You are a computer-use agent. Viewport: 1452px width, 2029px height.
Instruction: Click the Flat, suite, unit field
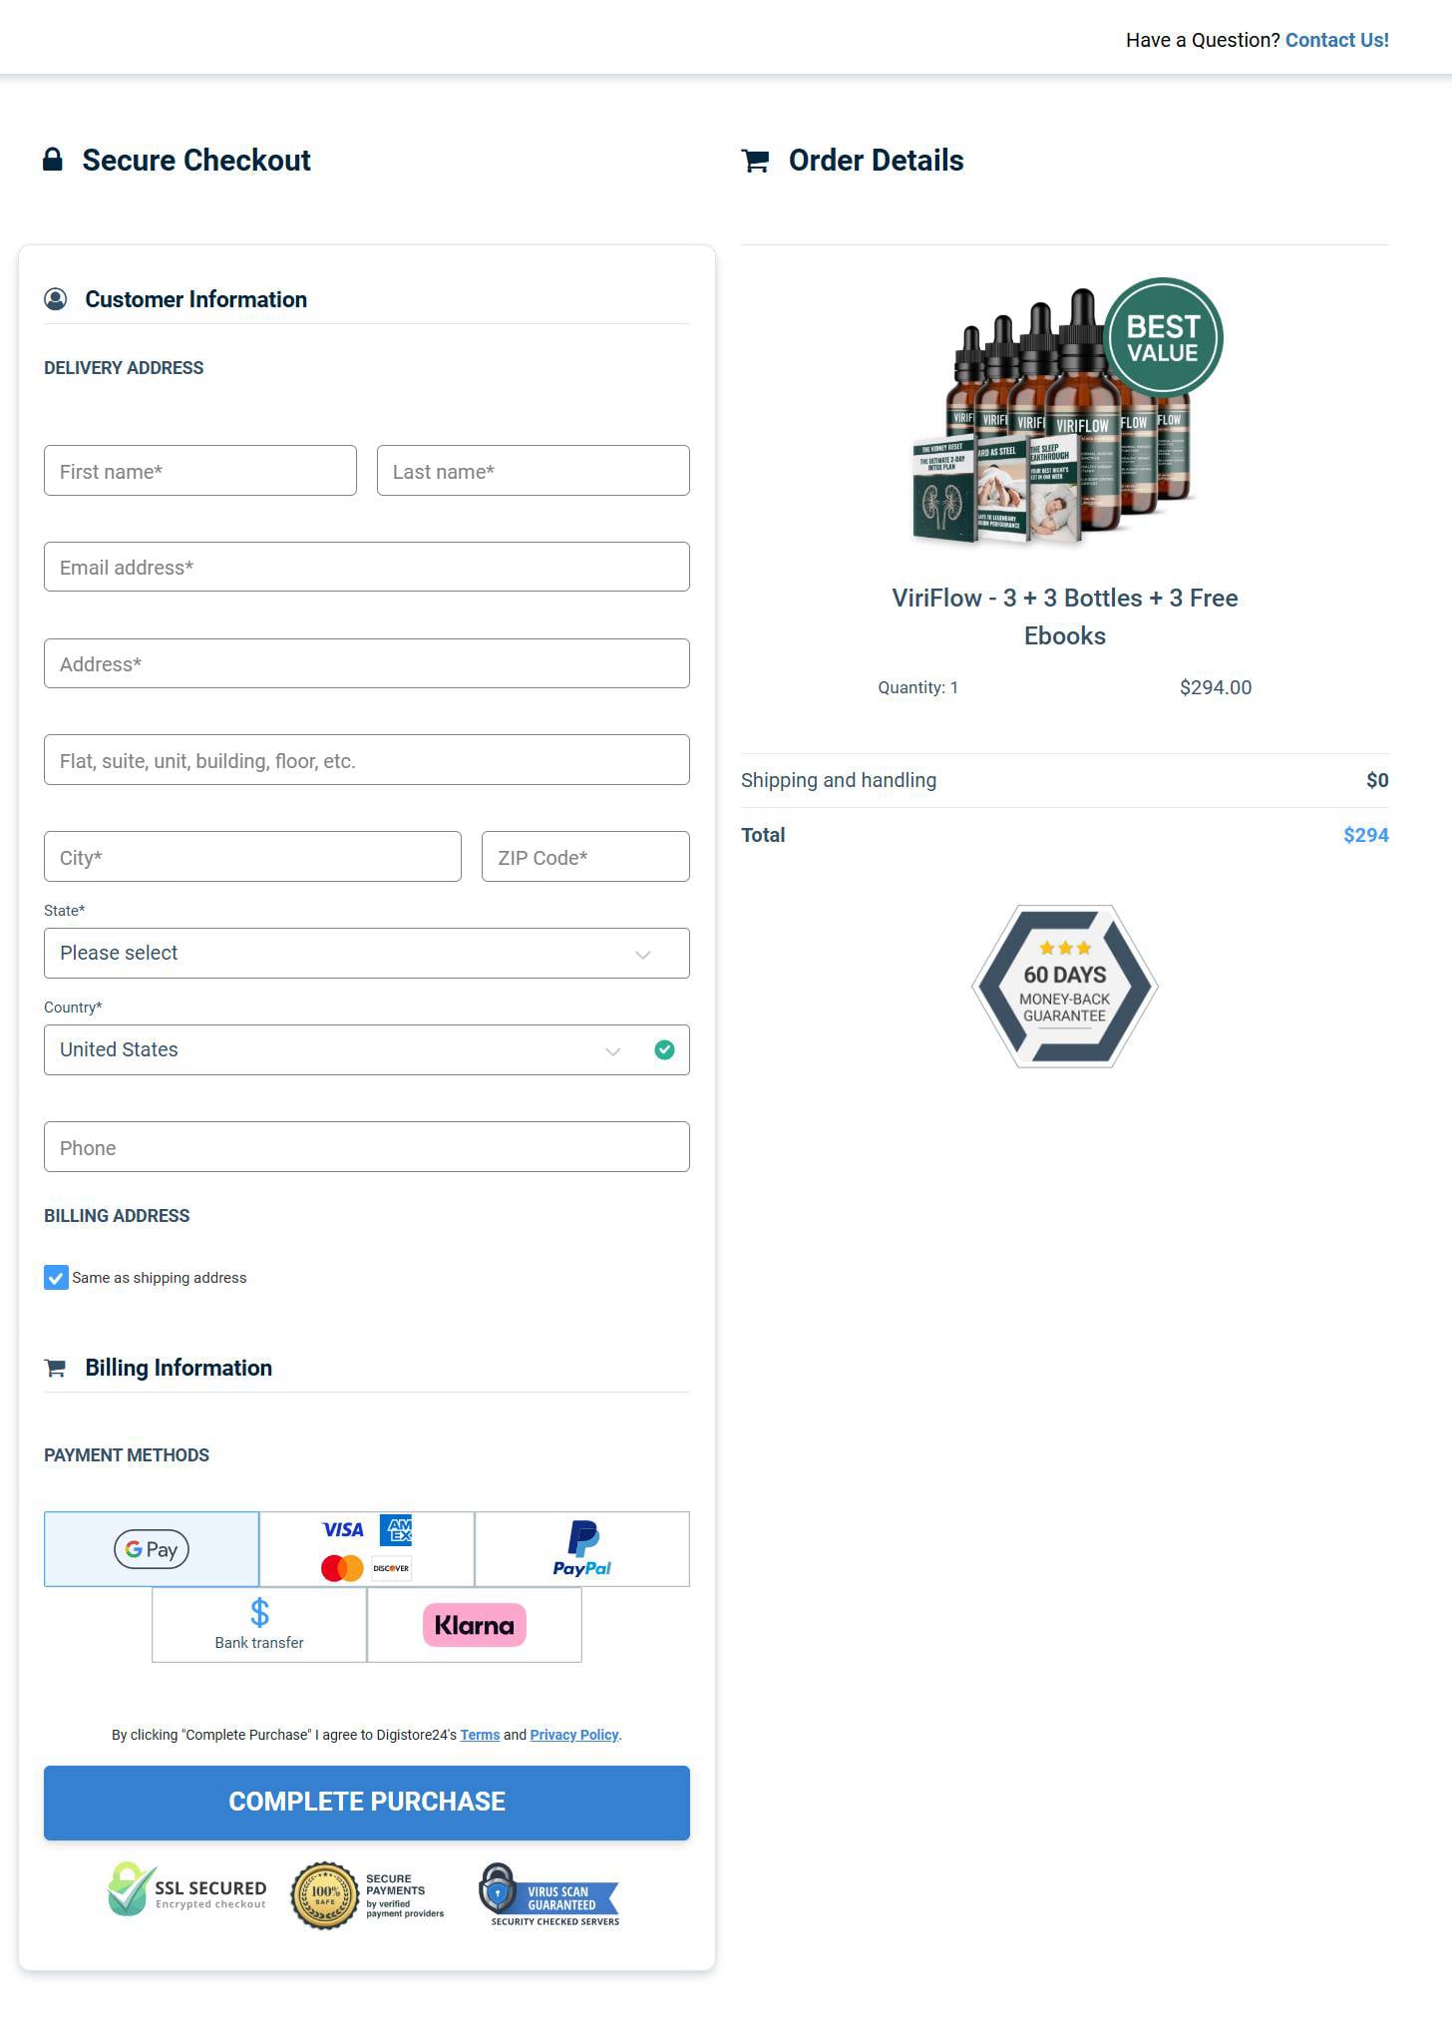pos(367,760)
